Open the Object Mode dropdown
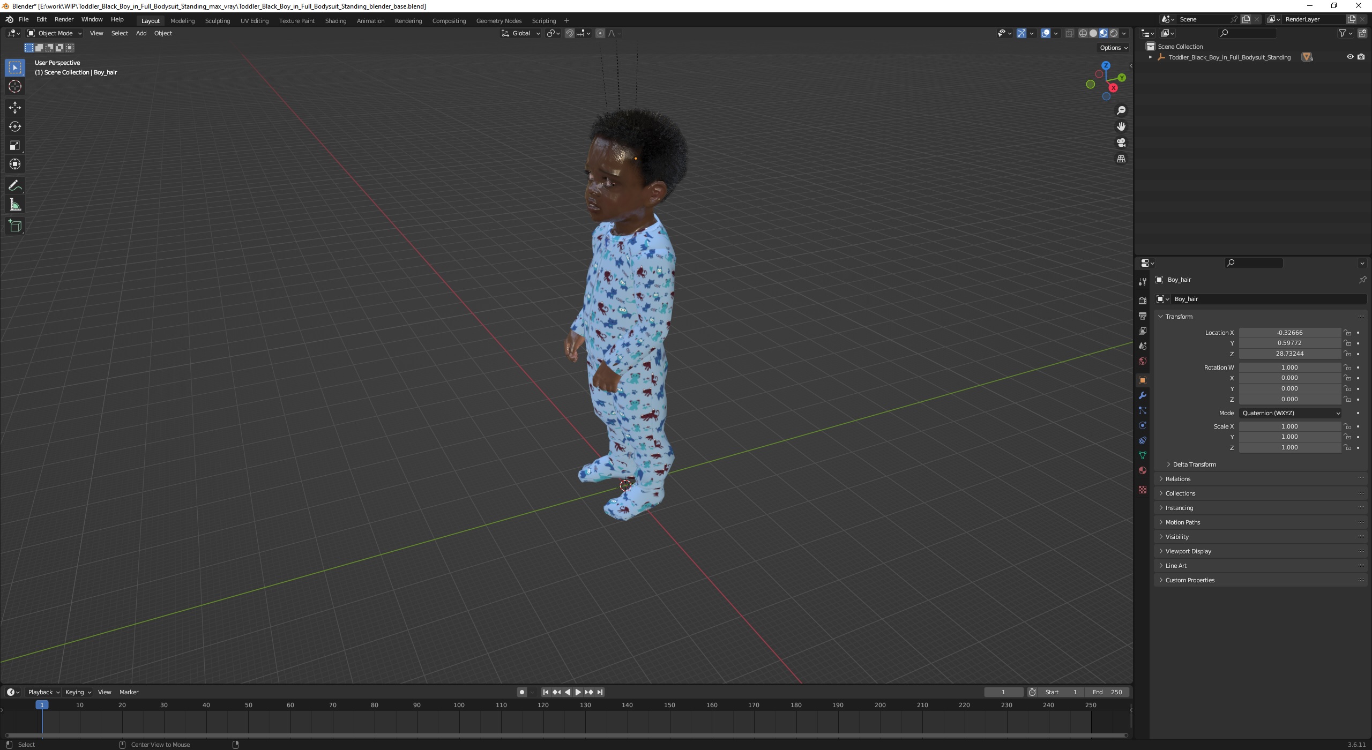The height and width of the screenshot is (750, 1372). tap(55, 33)
